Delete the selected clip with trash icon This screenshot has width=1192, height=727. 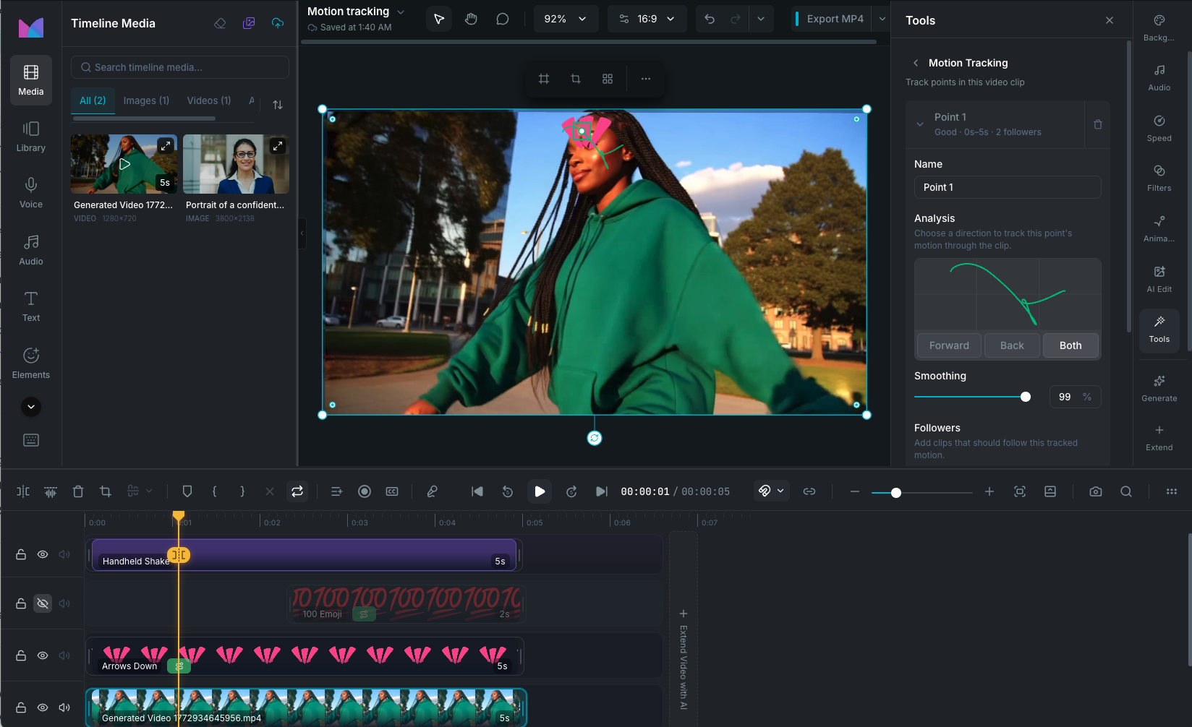point(77,491)
